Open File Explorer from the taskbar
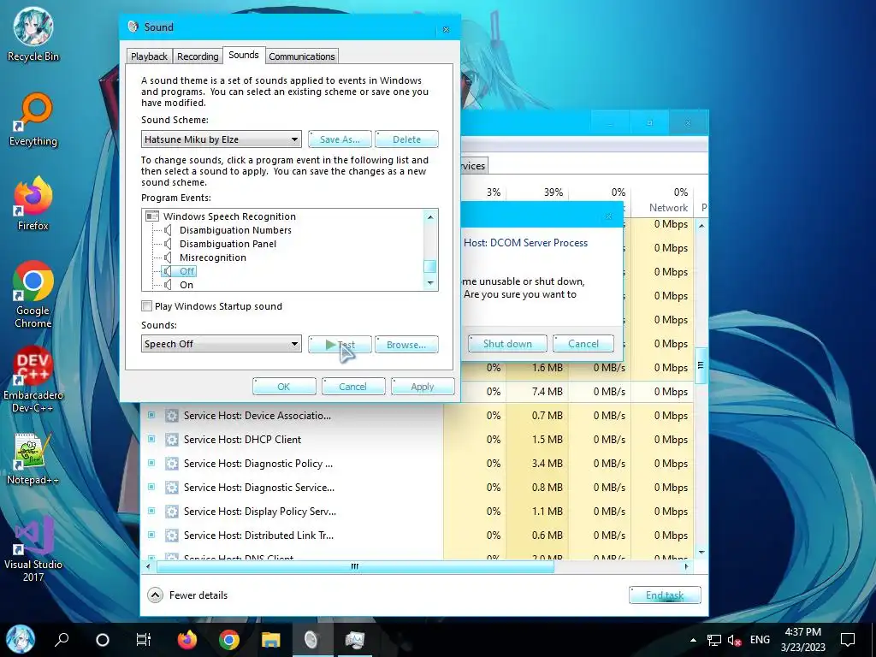Image resolution: width=876 pixels, height=657 pixels. [271, 640]
